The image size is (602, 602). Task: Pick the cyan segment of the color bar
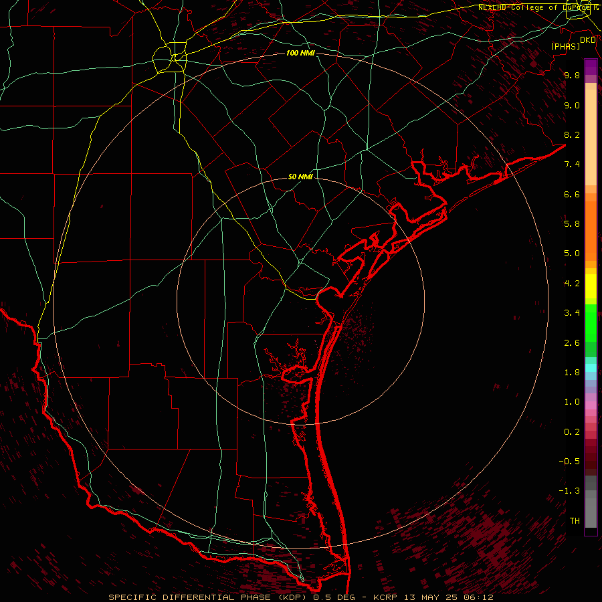tap(591, 368)
